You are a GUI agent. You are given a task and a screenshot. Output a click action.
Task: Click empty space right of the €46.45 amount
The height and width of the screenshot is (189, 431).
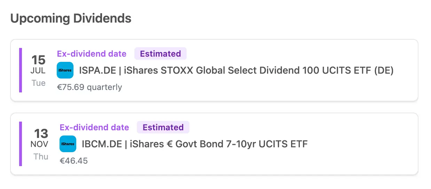[244, 161]
